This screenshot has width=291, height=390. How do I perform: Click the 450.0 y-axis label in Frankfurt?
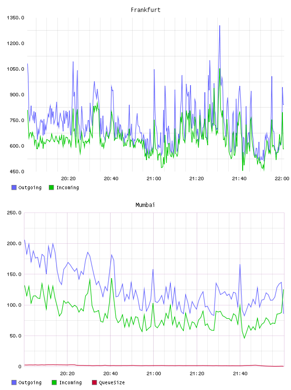17,172
